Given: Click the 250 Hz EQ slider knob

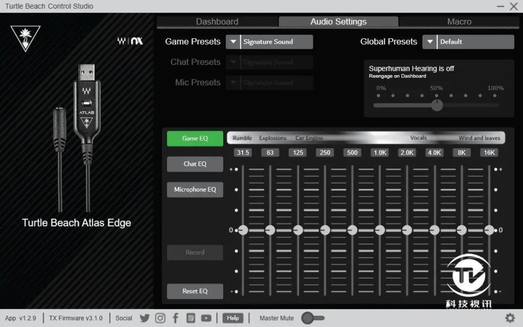Looking at the screenshot, I should pos(325,230).
